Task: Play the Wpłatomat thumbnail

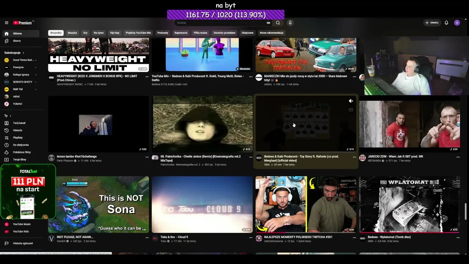Action: 409,204
